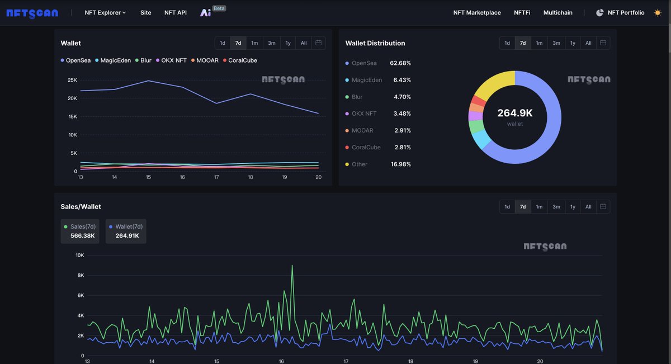Select 3m range in Wallet panel
Image resolution: width=671 pixels, height=364 pixels.
(272, 43)
